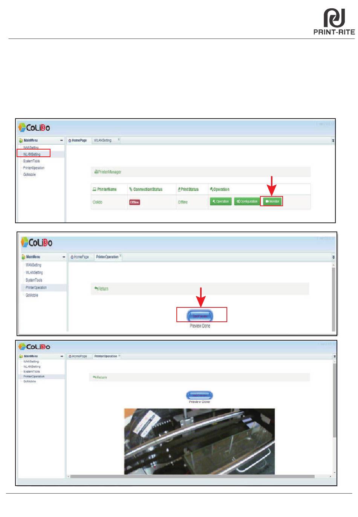Click ConnectionStatus column header

[x=145, y=189]
